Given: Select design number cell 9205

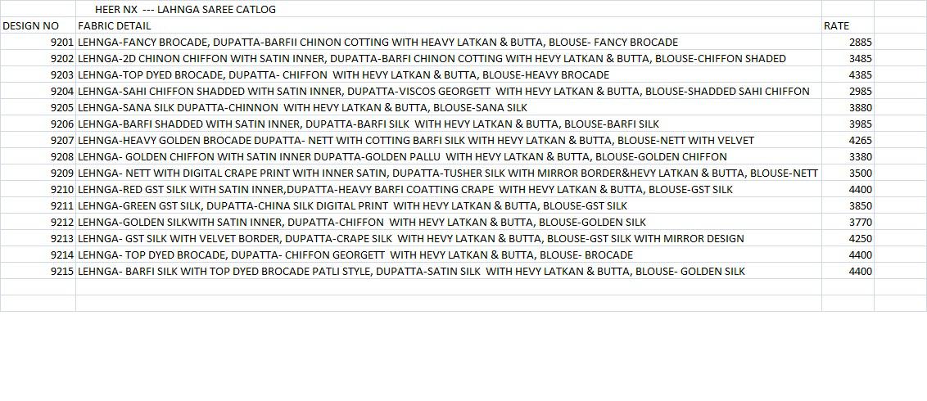Looking at the screenshot, I should pos(61,108).
